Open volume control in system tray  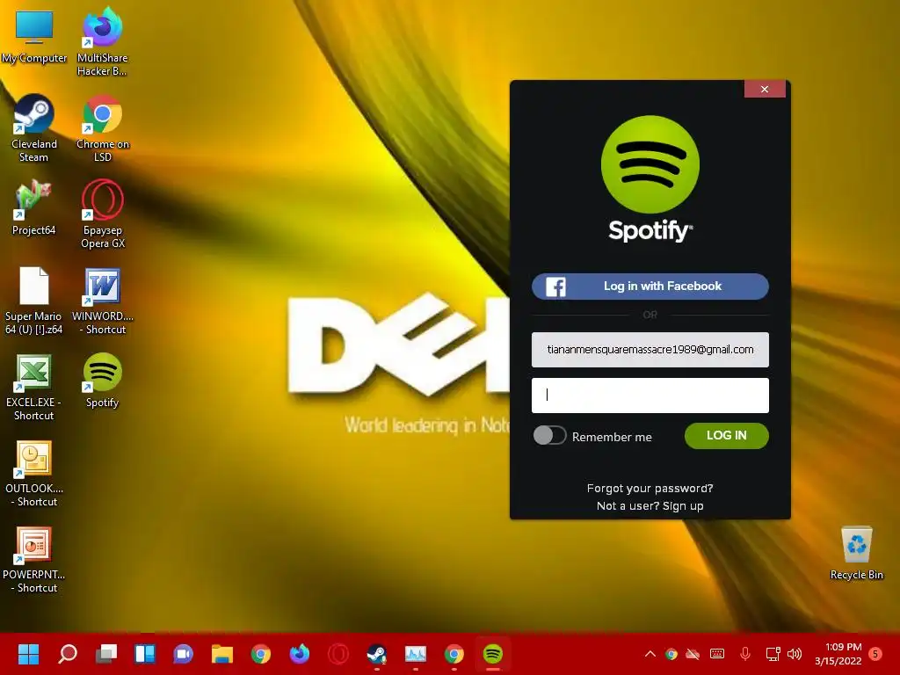click(x=795, y=654)
